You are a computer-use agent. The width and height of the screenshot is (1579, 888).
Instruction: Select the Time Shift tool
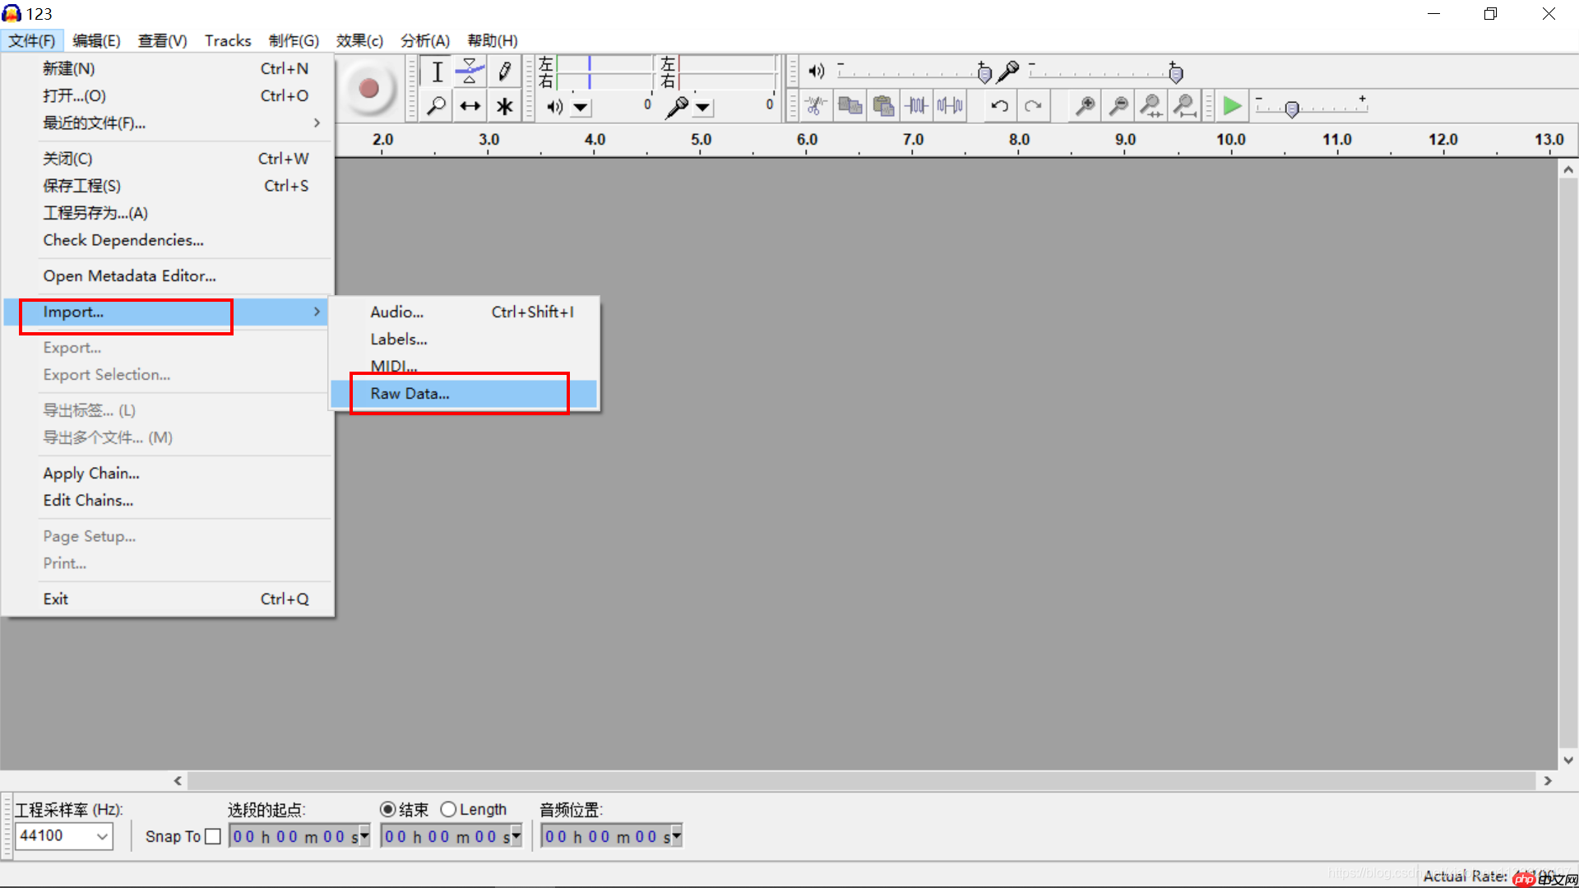tap(470, 106)
